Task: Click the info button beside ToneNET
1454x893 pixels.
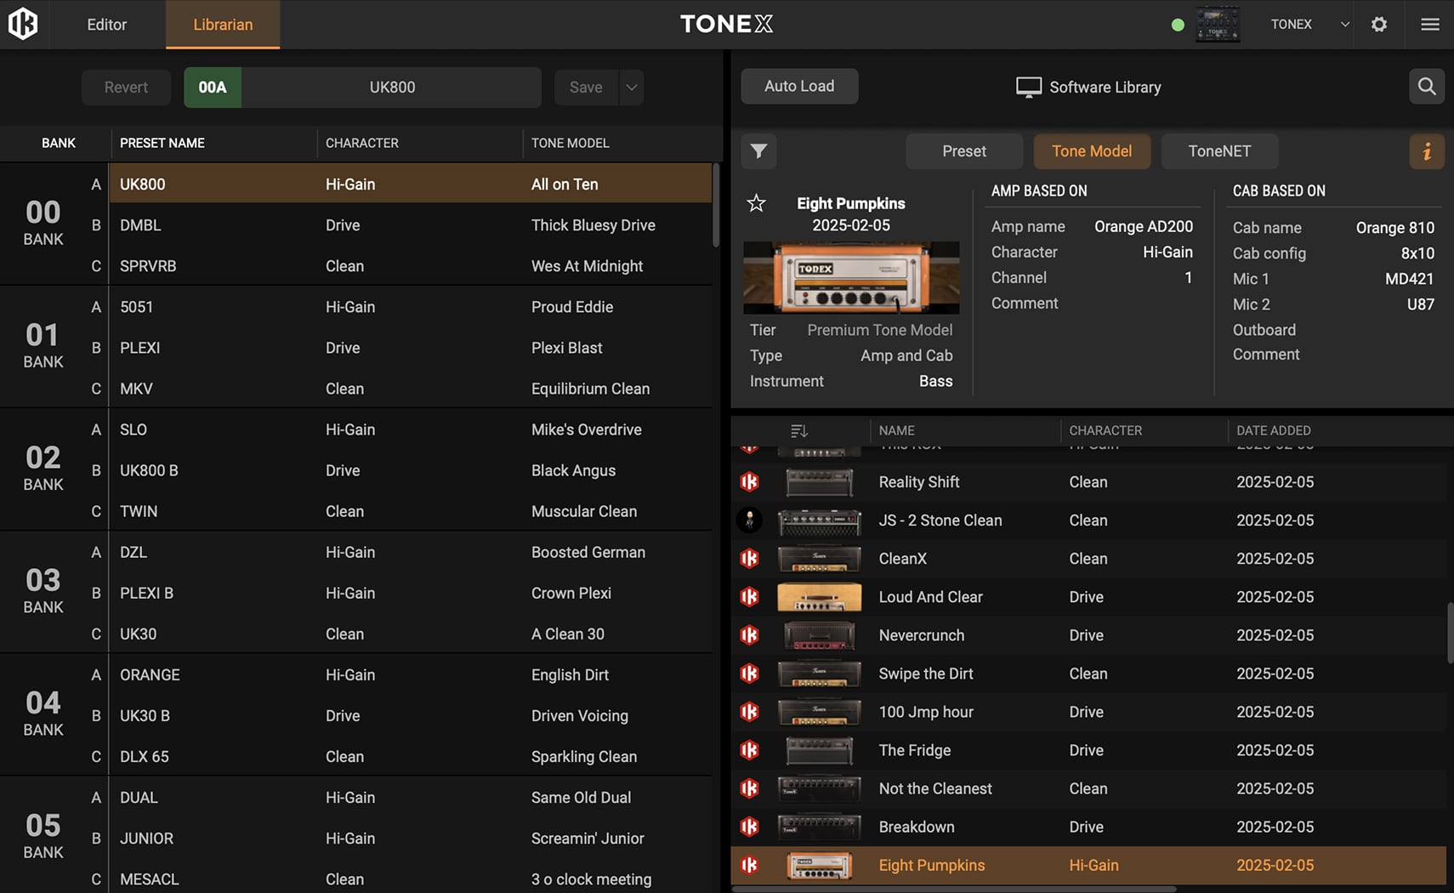Action: [1427, 151]
